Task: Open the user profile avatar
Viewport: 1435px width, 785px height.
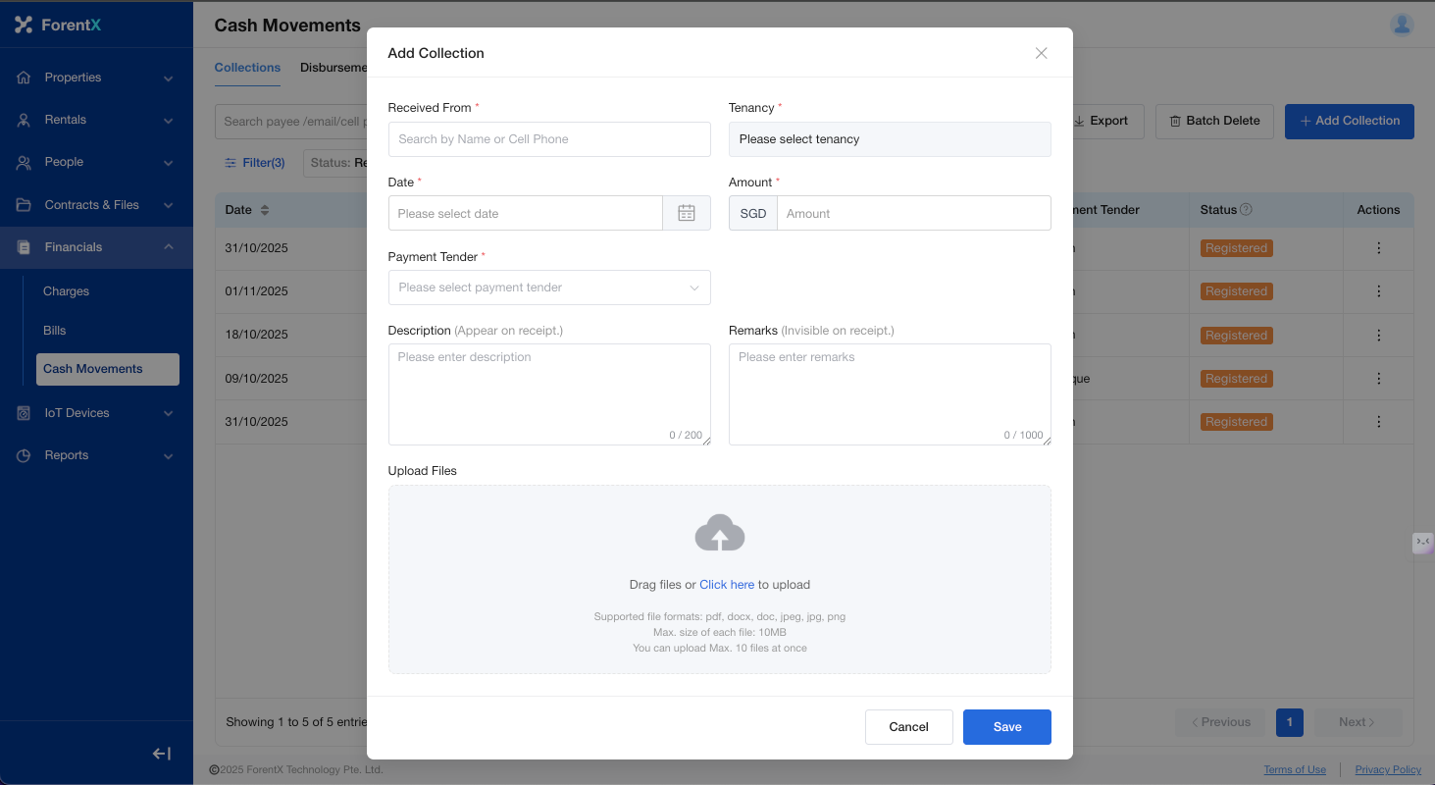Action: 1402,25
